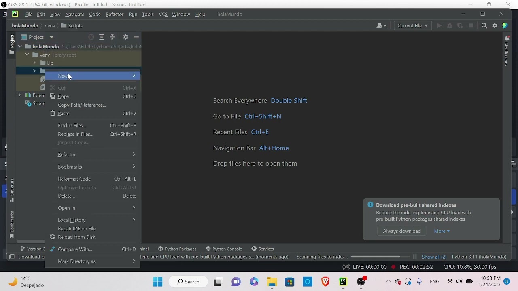
Task: Open the Services tool tab
Action: pos(263,249)
